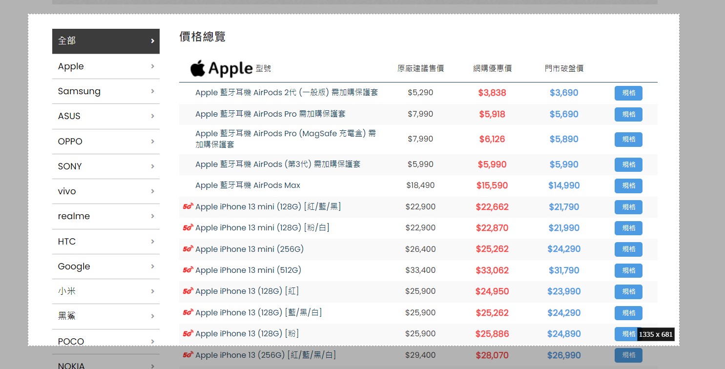Click the $3,690 store price
This screenshot has height=369, width=725.
pyautogui.click(x=564, y=93)
